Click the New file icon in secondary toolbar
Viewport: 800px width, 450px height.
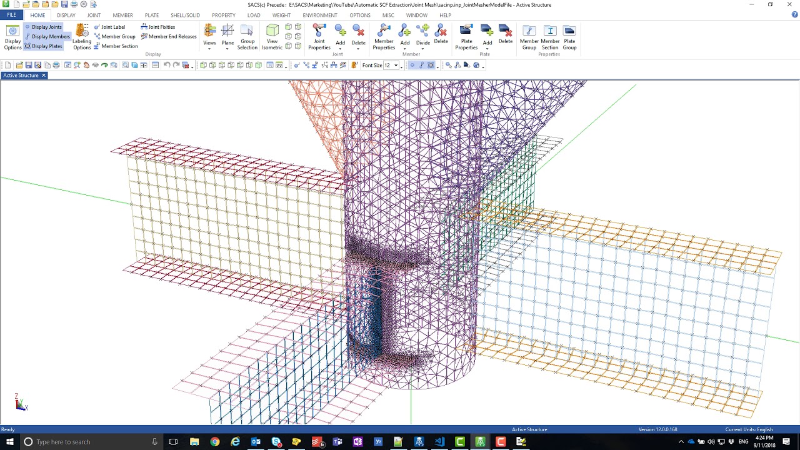(8, 65)
